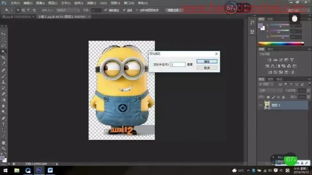The image size is (312, 175).
Task: Click Subtract from Selection mode icon
Action: pos(28,10)
